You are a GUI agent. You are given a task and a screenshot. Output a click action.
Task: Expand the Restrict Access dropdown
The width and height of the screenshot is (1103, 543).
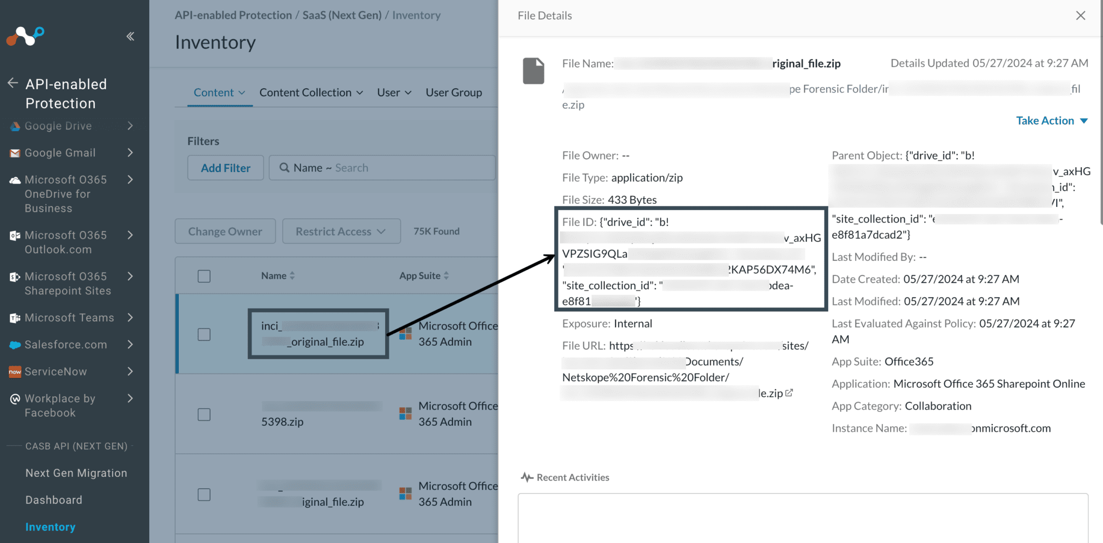click(341, 232)
